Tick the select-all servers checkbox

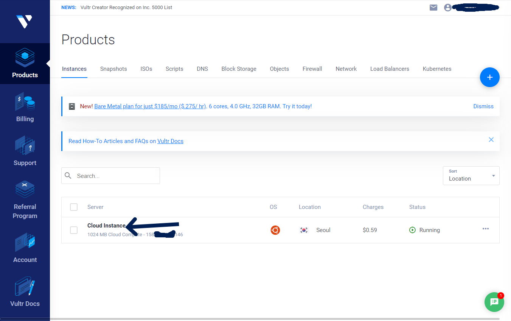(x=74, y=207)
